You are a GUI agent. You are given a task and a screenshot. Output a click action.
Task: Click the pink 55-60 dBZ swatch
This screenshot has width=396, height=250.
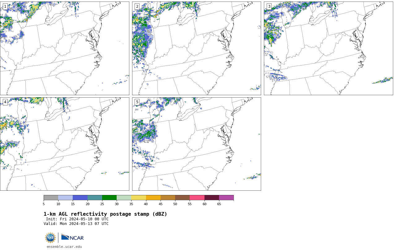pos(197,198)
